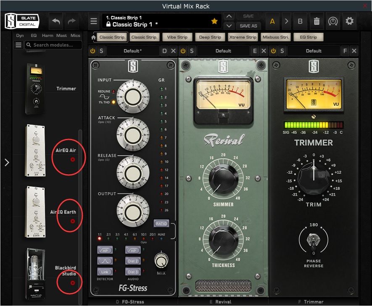The height and width of the screenshot is (306, 372).
Task: Toggle power for Revival slot E
Action: tap(183, 51)
